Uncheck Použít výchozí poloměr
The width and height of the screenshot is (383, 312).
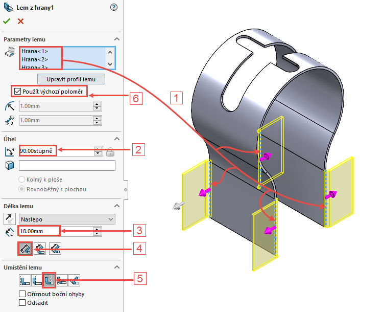(x=17, y=92)
